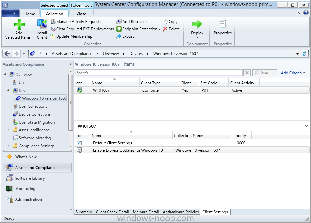Click the Assets and Compliance breadcrumb

click(72, 54)
